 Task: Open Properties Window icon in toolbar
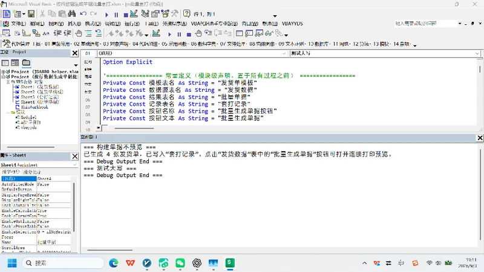155,14
